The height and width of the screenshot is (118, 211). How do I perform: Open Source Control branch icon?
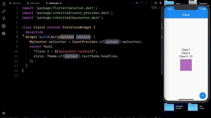pyautogui.click(x=4, y=19)
